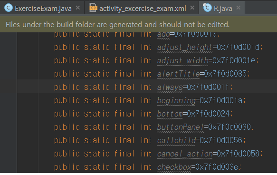Screen dimensions: 277x175
Task: Click the generated files warning banner text
Action: click(118, 25)
